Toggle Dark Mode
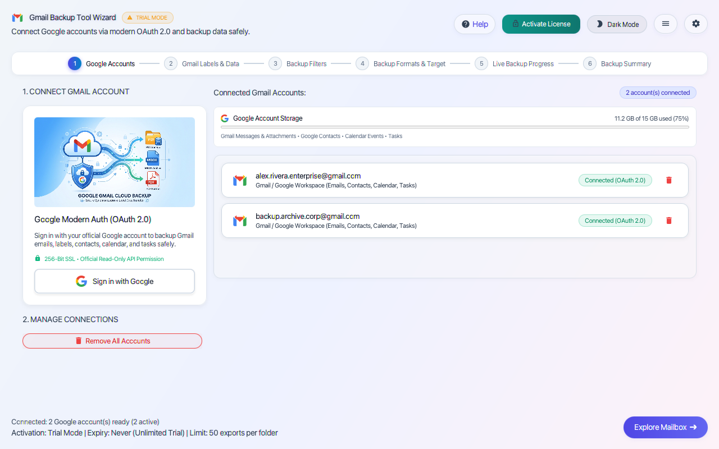The width and height of the screenshot is (719, 449). click(617, 24)
